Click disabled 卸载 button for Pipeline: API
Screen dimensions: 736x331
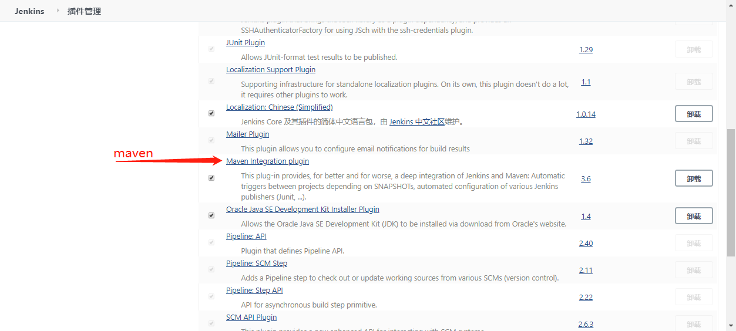tap(694, 243)
